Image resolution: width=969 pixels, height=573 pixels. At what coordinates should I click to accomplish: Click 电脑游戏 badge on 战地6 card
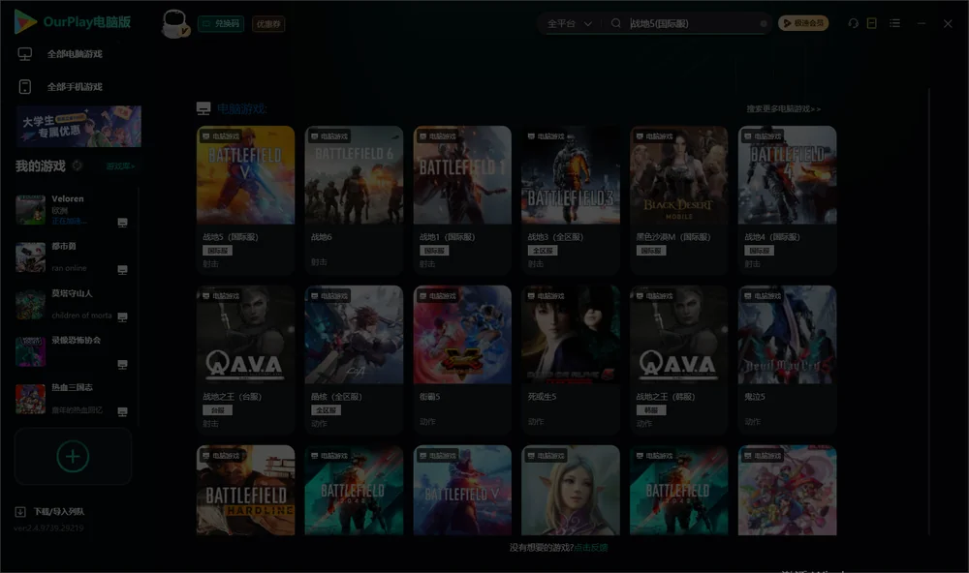(x=328, y=136)
